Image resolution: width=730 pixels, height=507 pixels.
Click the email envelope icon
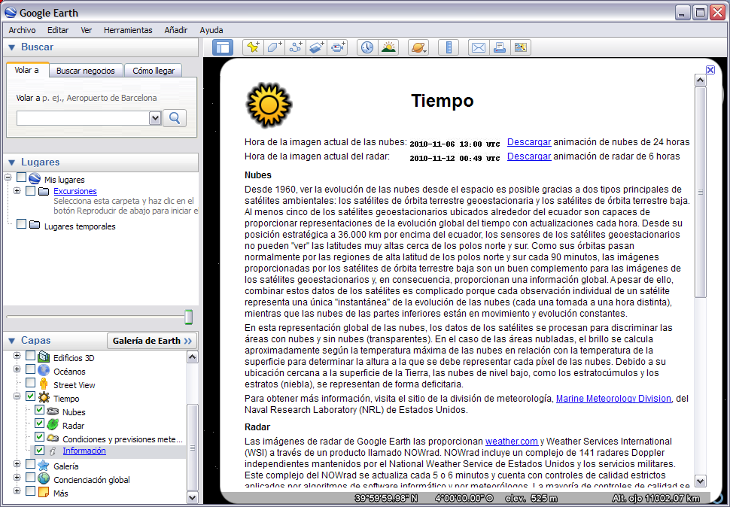tap(478, 47)
